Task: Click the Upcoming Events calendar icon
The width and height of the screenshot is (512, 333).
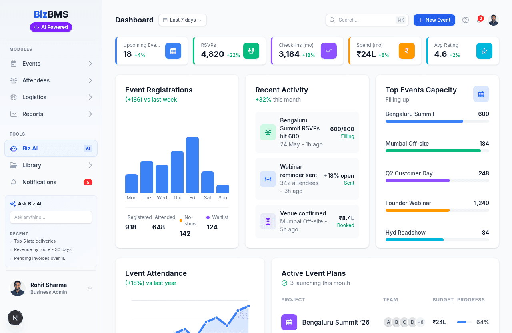Action: [x=173, y=51]
